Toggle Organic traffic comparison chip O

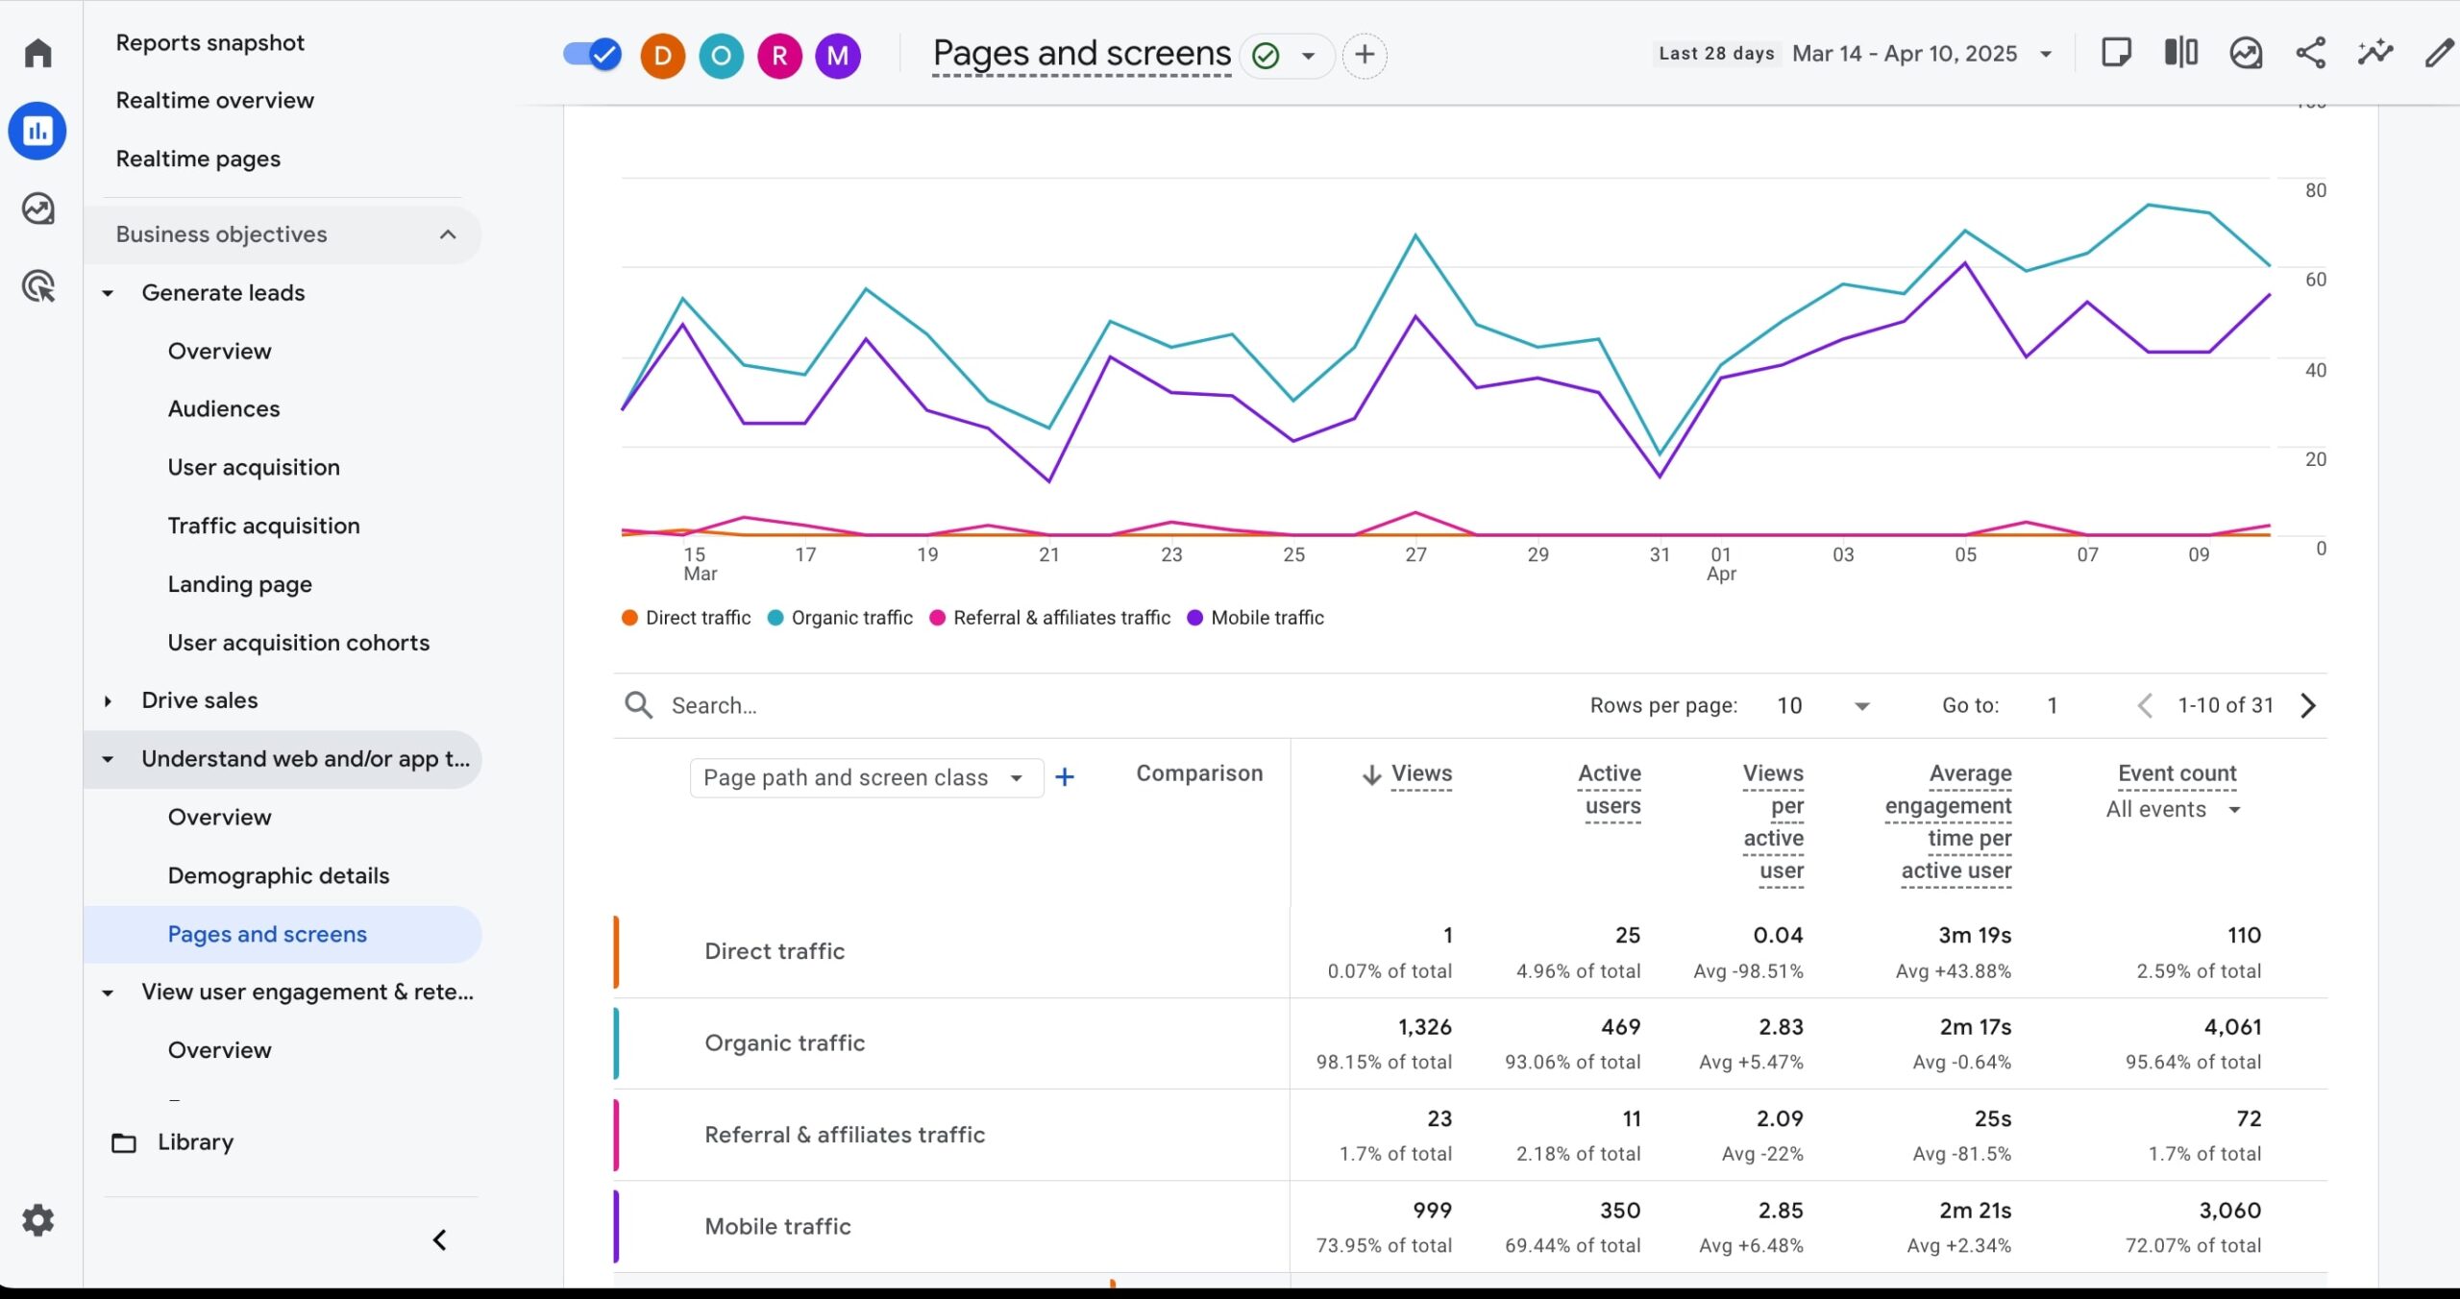721,56
